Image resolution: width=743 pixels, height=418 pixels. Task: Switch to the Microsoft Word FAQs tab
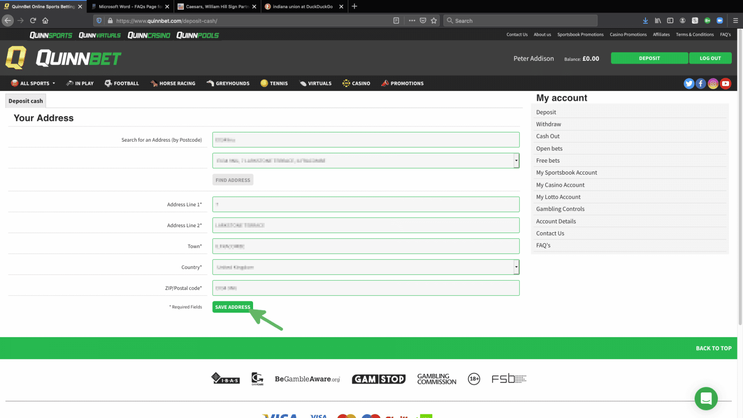[x=130, y=7]
